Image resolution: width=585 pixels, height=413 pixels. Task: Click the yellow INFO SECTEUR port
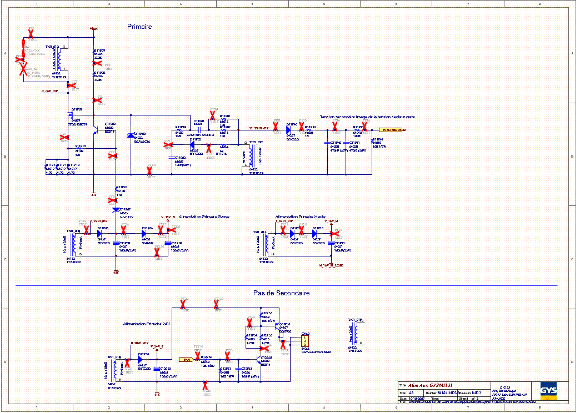coord(392,130)
